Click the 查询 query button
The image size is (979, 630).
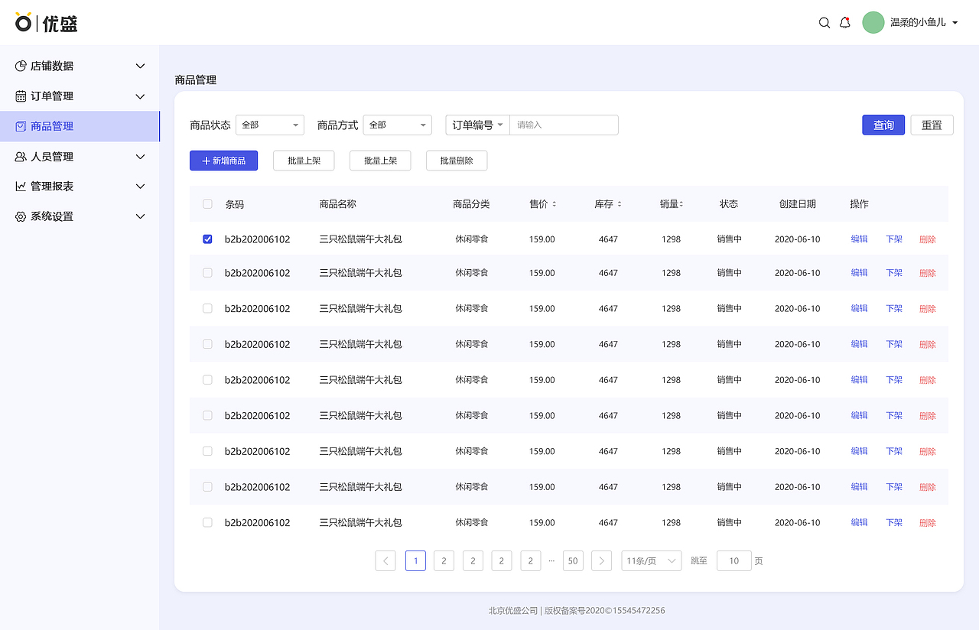883,124
